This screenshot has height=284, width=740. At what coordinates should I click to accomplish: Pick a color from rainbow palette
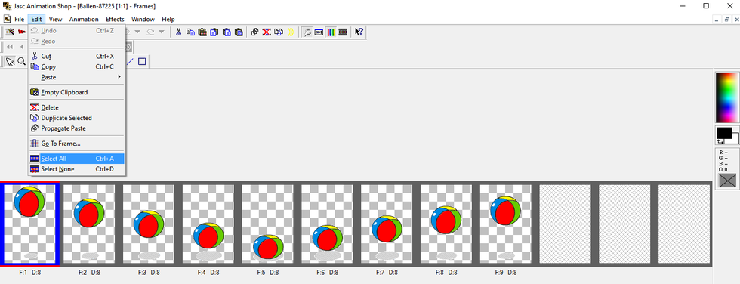click(x=727, y=97)
